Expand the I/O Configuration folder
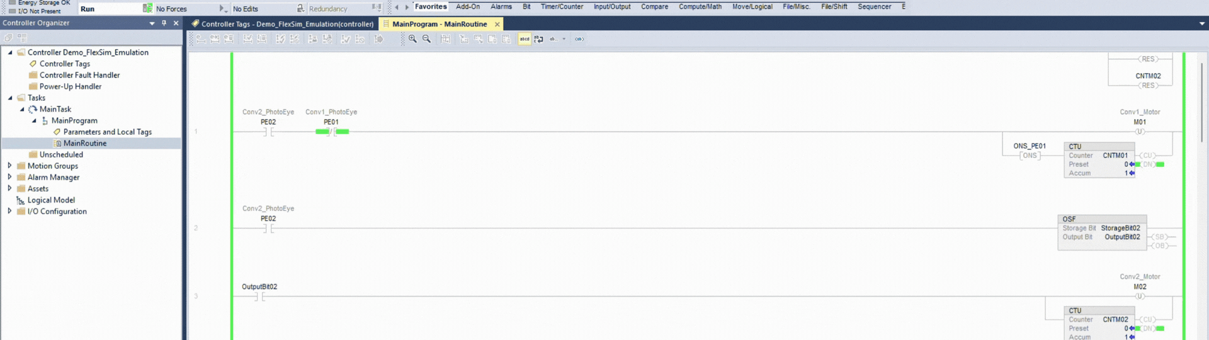 click(9, 211)
